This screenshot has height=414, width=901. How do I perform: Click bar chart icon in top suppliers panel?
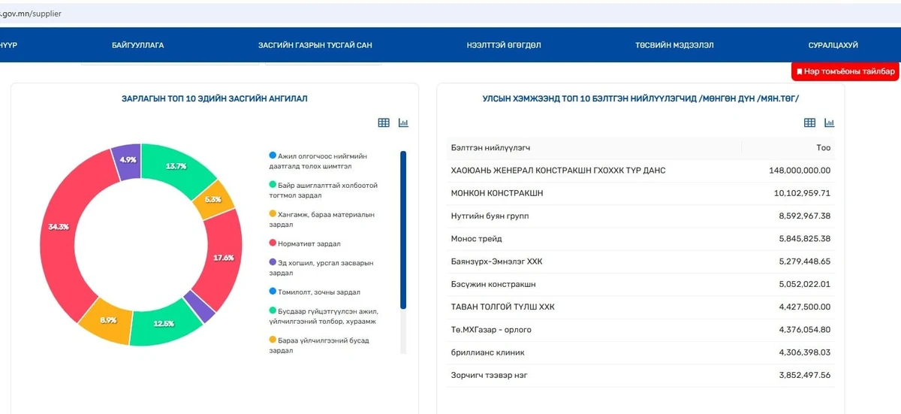(x=830, y=123)
